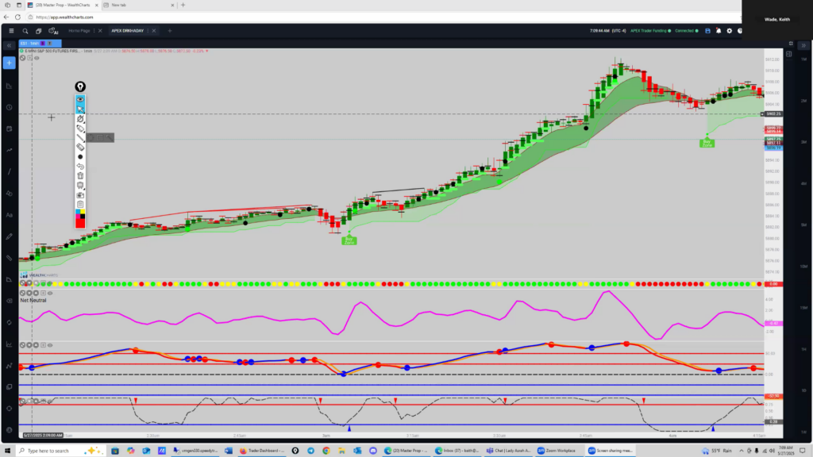Screen dimensions: 813x457
Task: Pick the red color in annotation toolbar
Action: [x=80, y=223]
